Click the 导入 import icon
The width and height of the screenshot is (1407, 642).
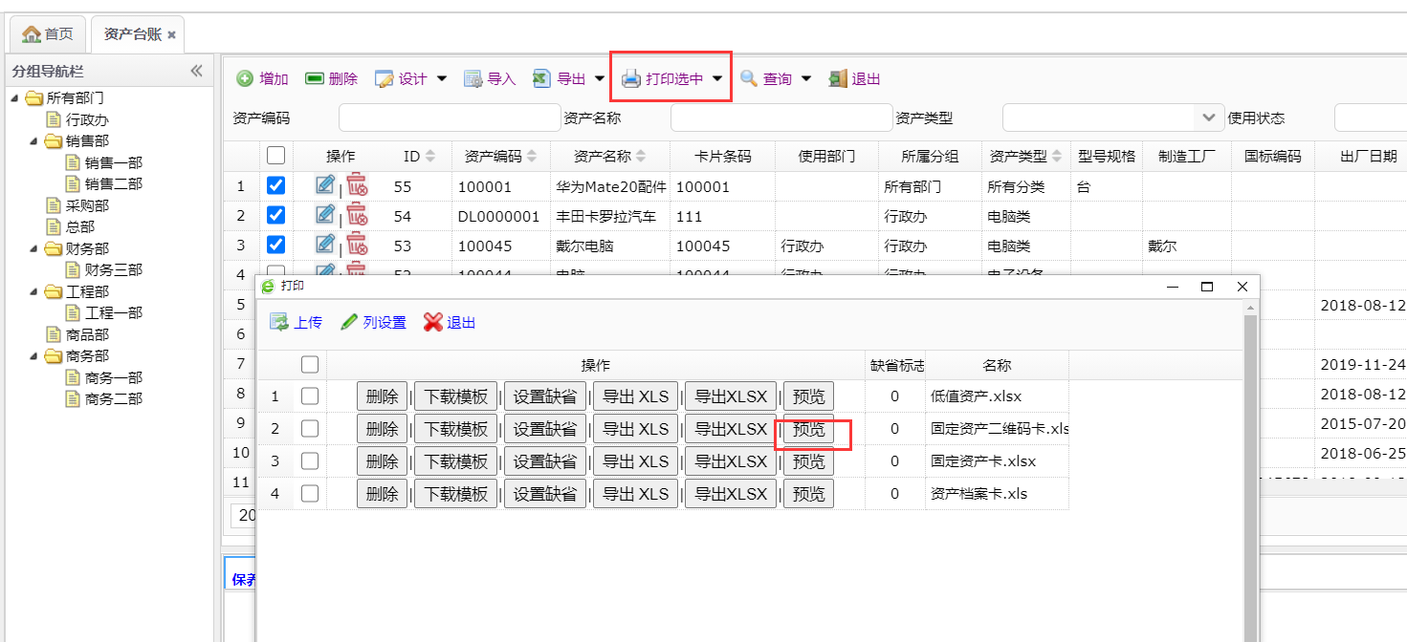tap(473, 79)
